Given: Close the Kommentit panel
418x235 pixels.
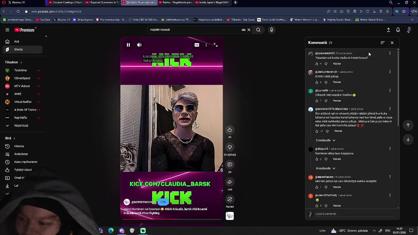Looking at the screenshot, I should (x=392, y=43).
